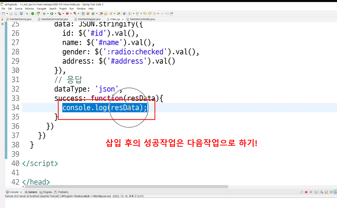This screenshot has height=208, width=337.
Task: Expand the Back history dropdown arrow
Action: tap(158, 14)
